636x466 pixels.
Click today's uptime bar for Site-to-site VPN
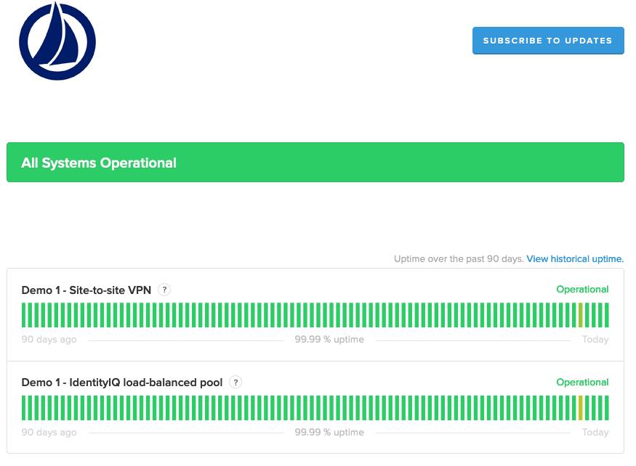coord(606,315)
